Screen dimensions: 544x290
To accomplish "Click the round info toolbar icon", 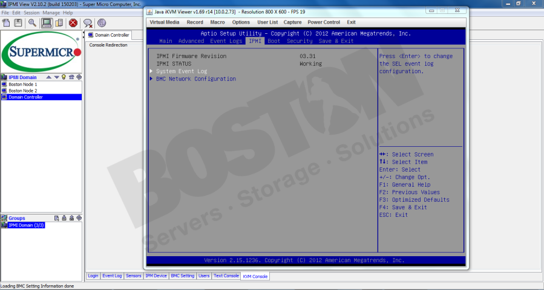I will click(101, 23).
